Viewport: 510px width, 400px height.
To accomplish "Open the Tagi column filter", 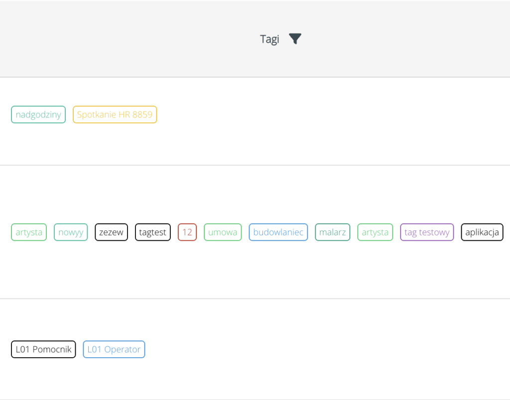I will [x=295, y=39].
